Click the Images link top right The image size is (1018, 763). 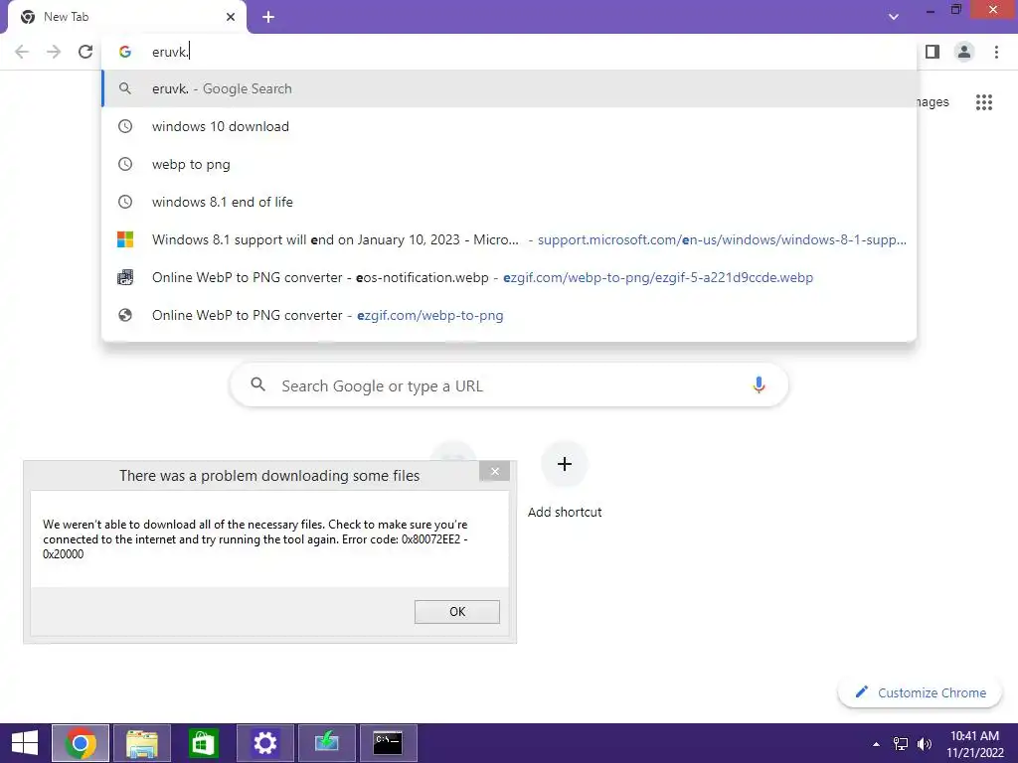pos(933,102)
